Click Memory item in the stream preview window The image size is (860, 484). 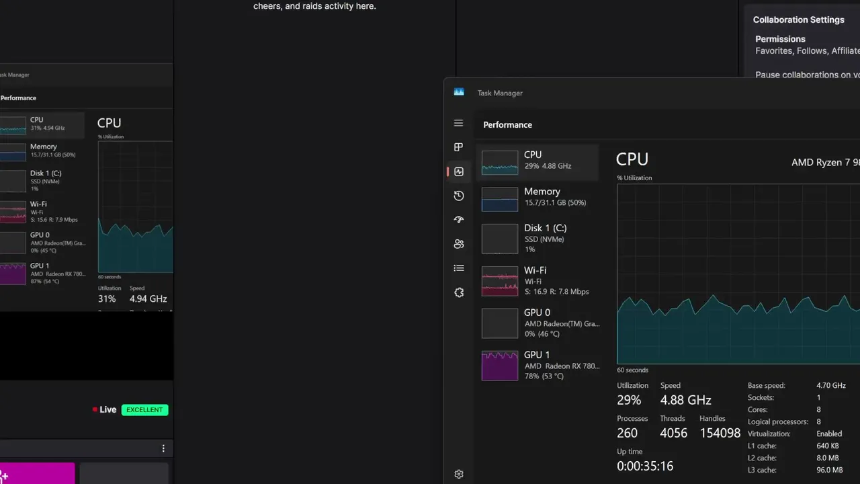[x=42, y=151]
